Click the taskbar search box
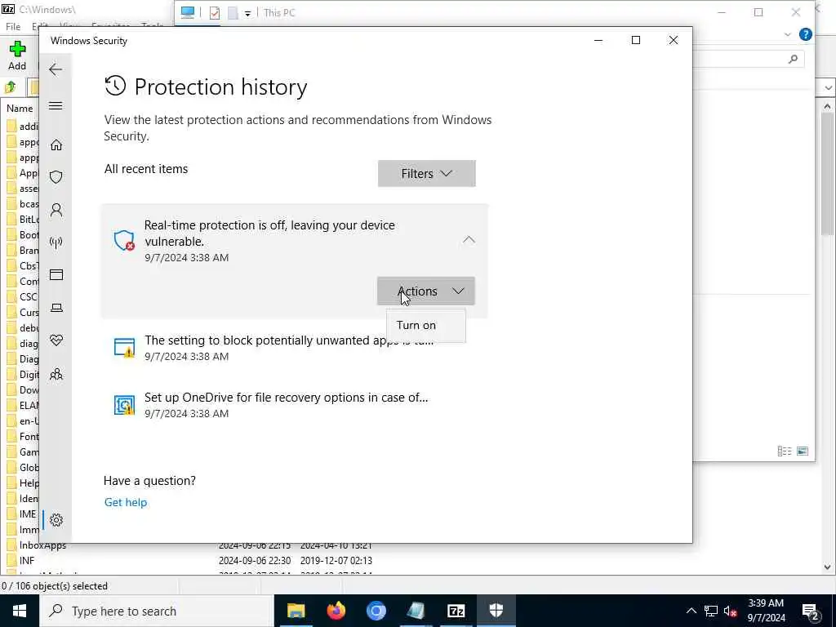The width and height of the screenshot is (836, 627). pos(157,611)
